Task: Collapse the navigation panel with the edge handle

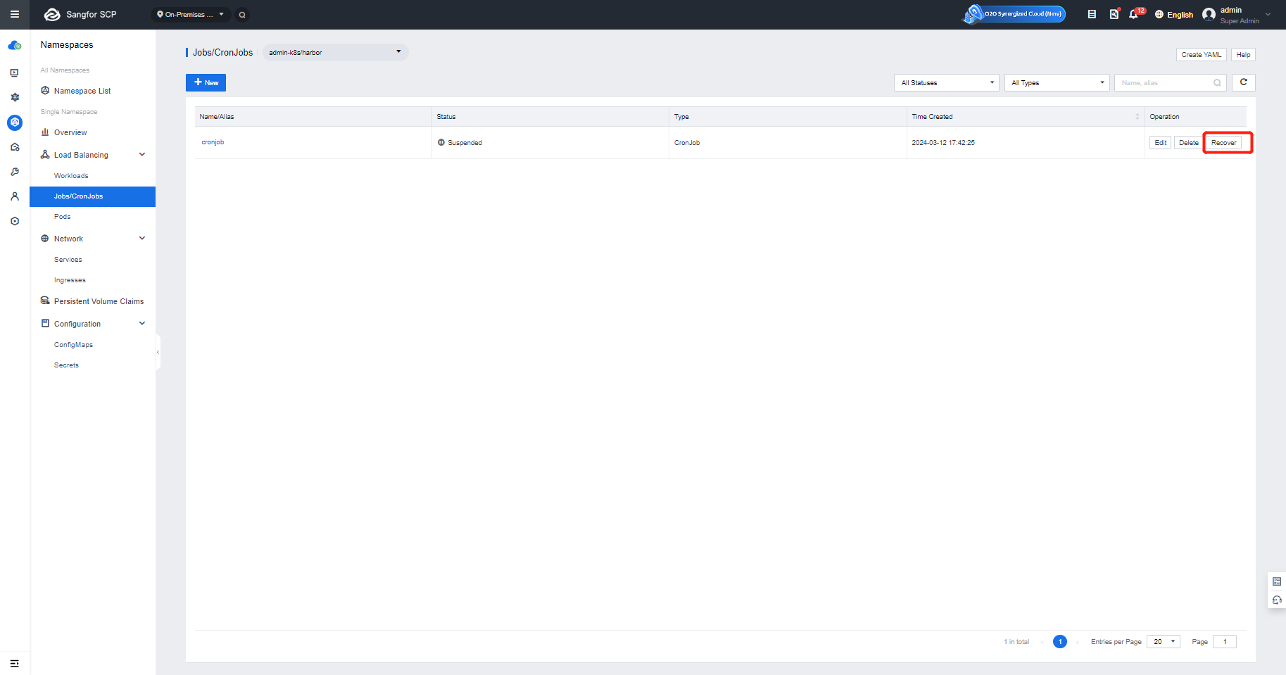Action: 158,352
